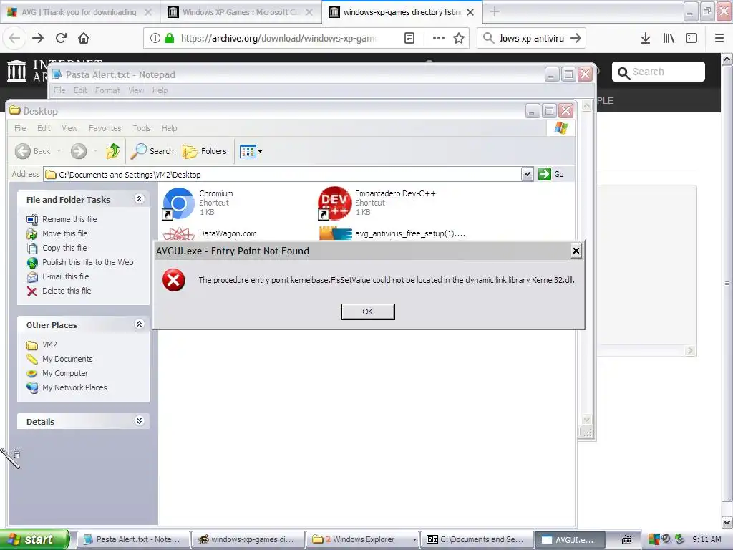This screenshot has height=550, width=733.
Task: Open Firefox Library icon
Action: [x=669, y=38]
